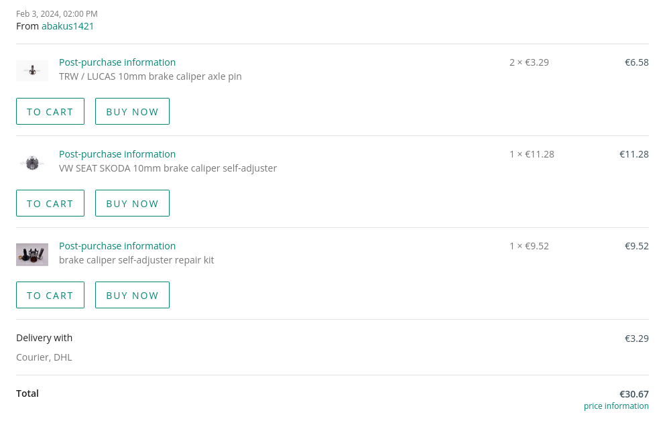Click the brake caliper axle pin thumbnail
The height and width of the screenshot is (429, 665).
(x=32, y=70)
